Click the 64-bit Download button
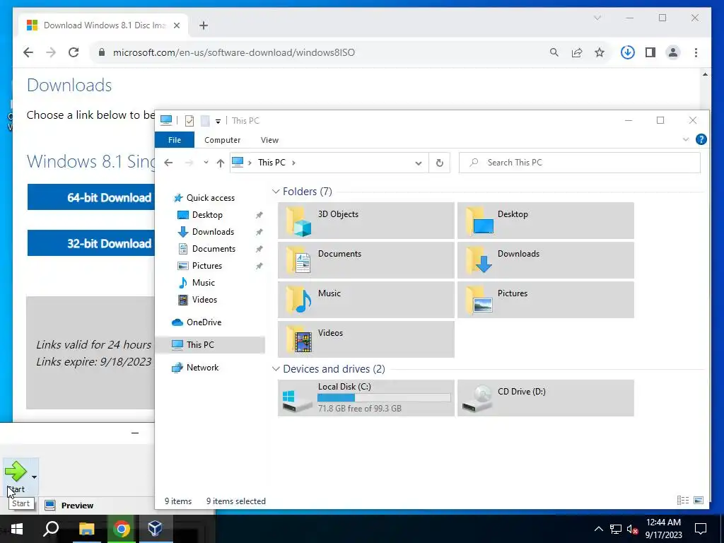Screen dimensions: 724x543 (91, 197)
